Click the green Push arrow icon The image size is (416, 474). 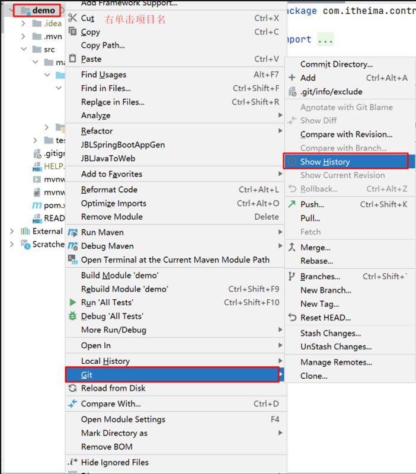292,204
